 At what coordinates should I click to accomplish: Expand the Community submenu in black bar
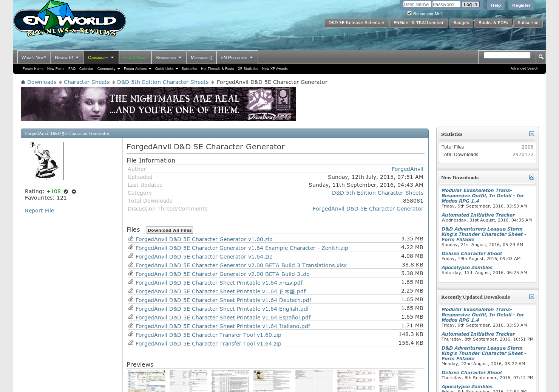tap(108, 69)
